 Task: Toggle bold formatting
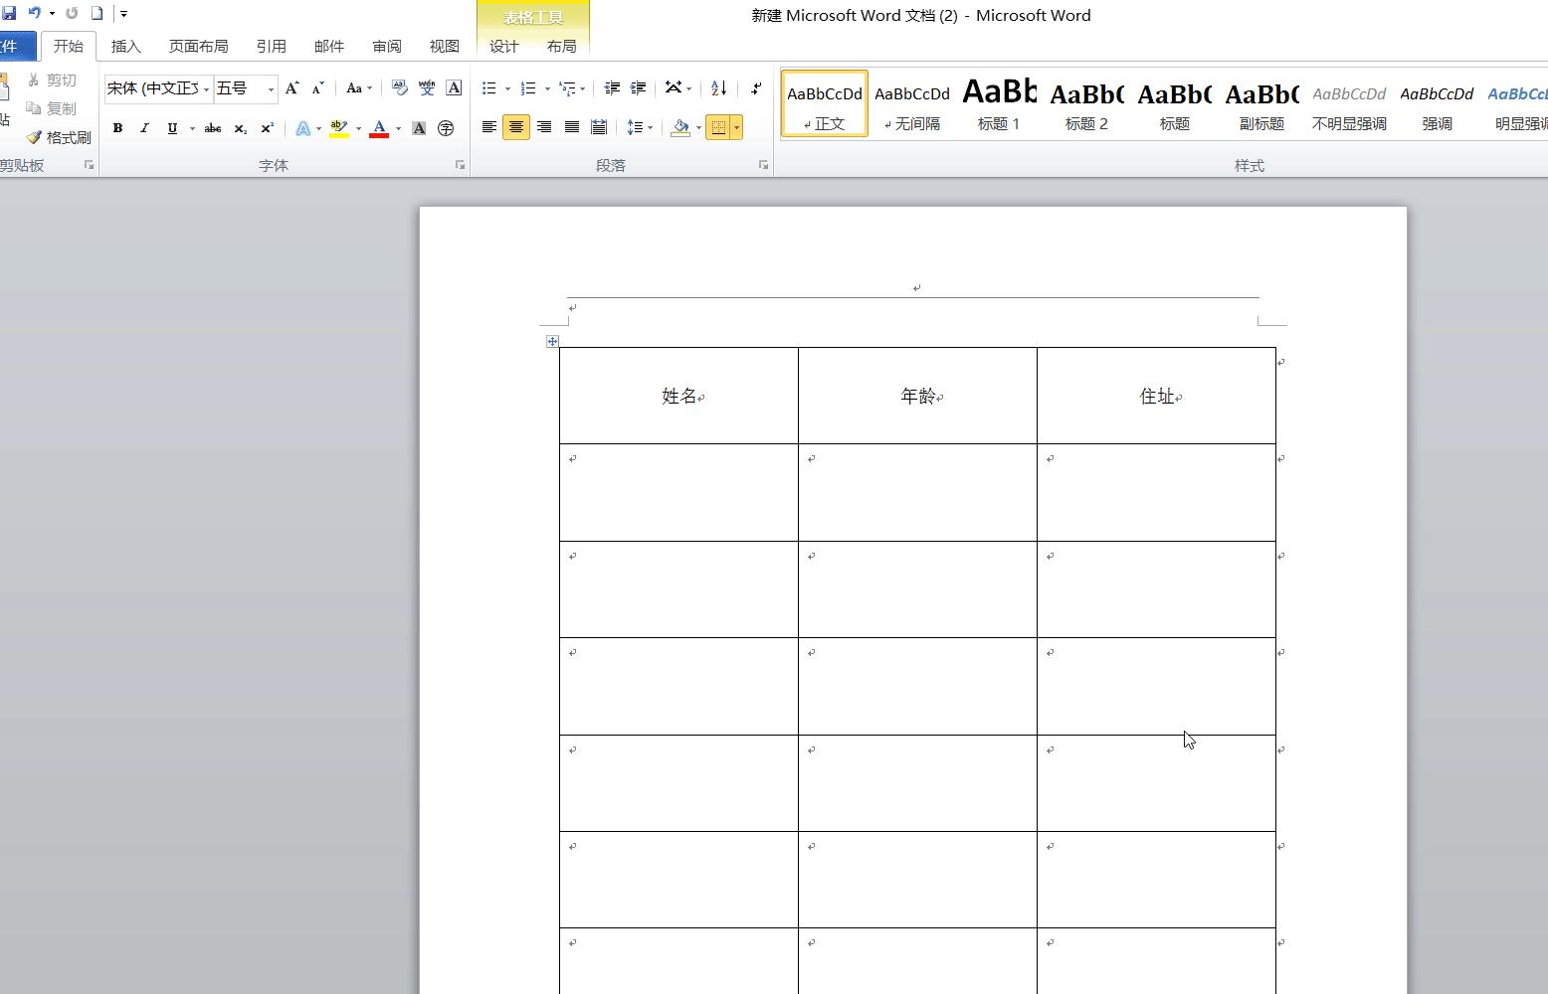click(x=117, y=128)
